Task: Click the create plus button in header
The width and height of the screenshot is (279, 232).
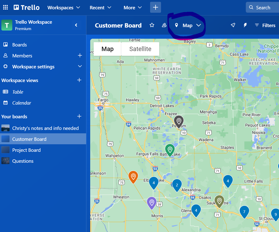Action: 155,7
